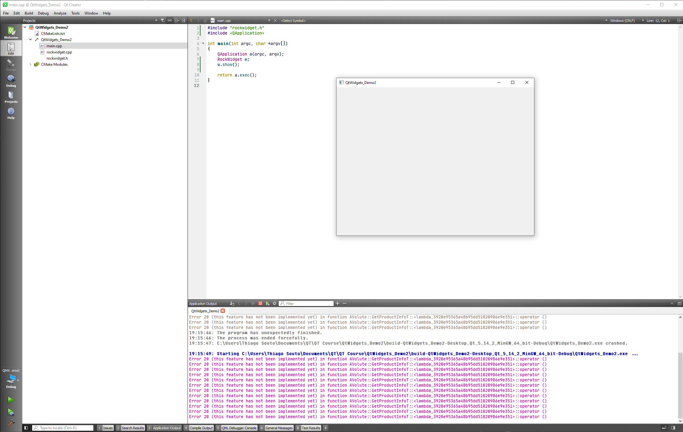
Task: Click the Type to locate field
Action: (x=63, y=428)
